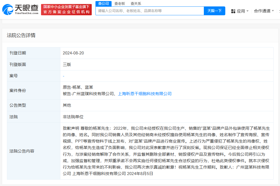Switch to the 查关系 tab
This screenshot has height=186, width=280.
(136, 3)
